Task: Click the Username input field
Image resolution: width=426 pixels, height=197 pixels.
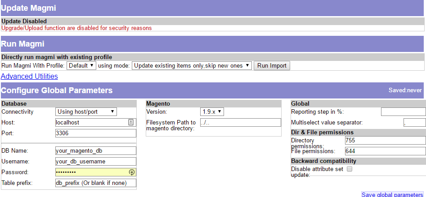Action: click(96, 161)
